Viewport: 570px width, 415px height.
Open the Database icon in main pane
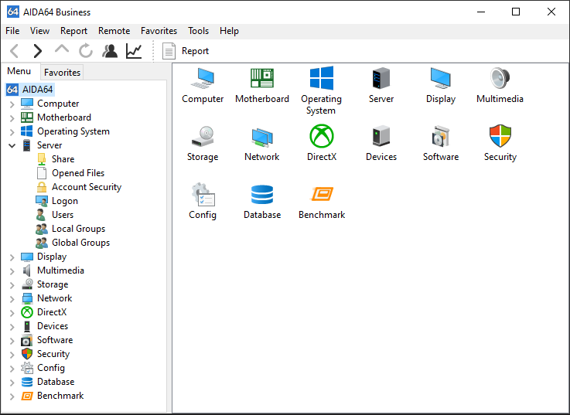[261, 195]
